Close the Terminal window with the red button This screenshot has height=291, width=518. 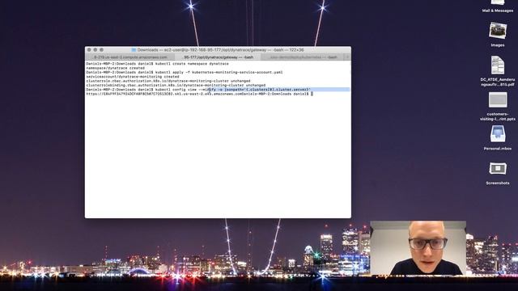tap(89, 50)
